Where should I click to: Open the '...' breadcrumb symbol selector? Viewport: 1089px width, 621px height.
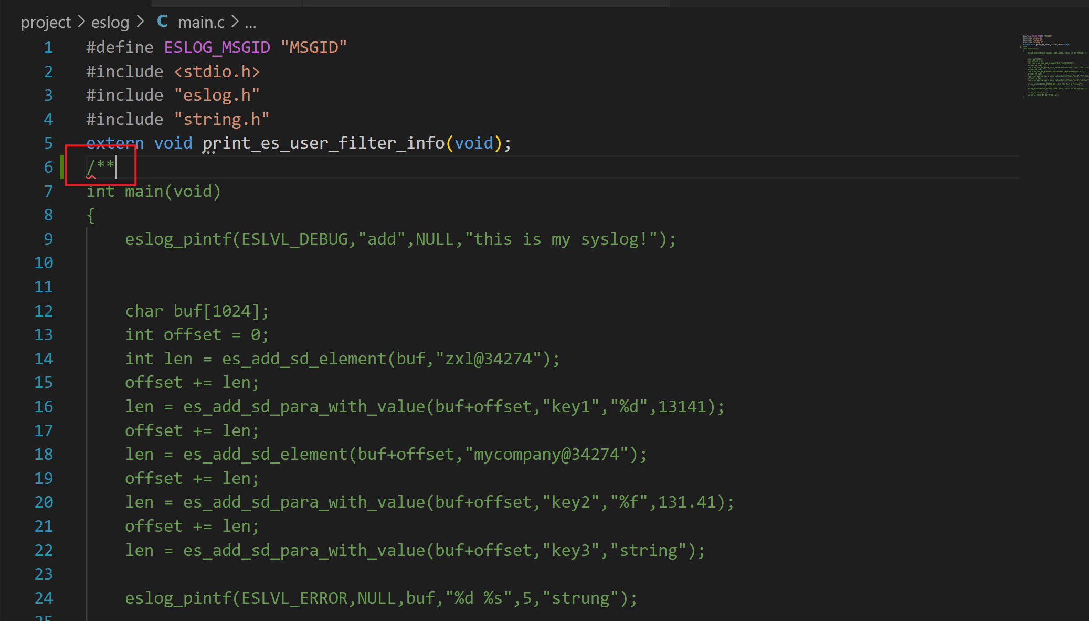[251, 23]
